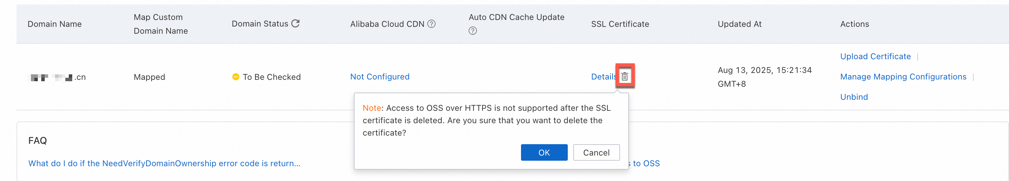Click the Map Custom Domain Name header
Image resolution: width=1009 pixels, height=181 pixels.
[x=161, y=24]
